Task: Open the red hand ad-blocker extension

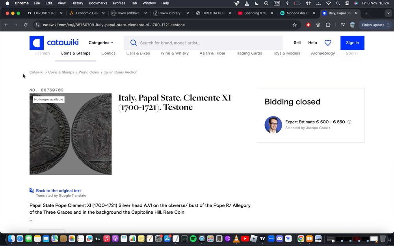Action: (x=309, y=25)
